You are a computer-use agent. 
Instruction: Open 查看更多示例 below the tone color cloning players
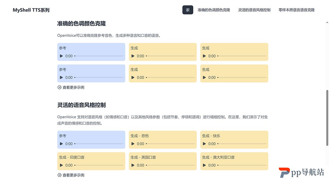[x=71, y=87]
